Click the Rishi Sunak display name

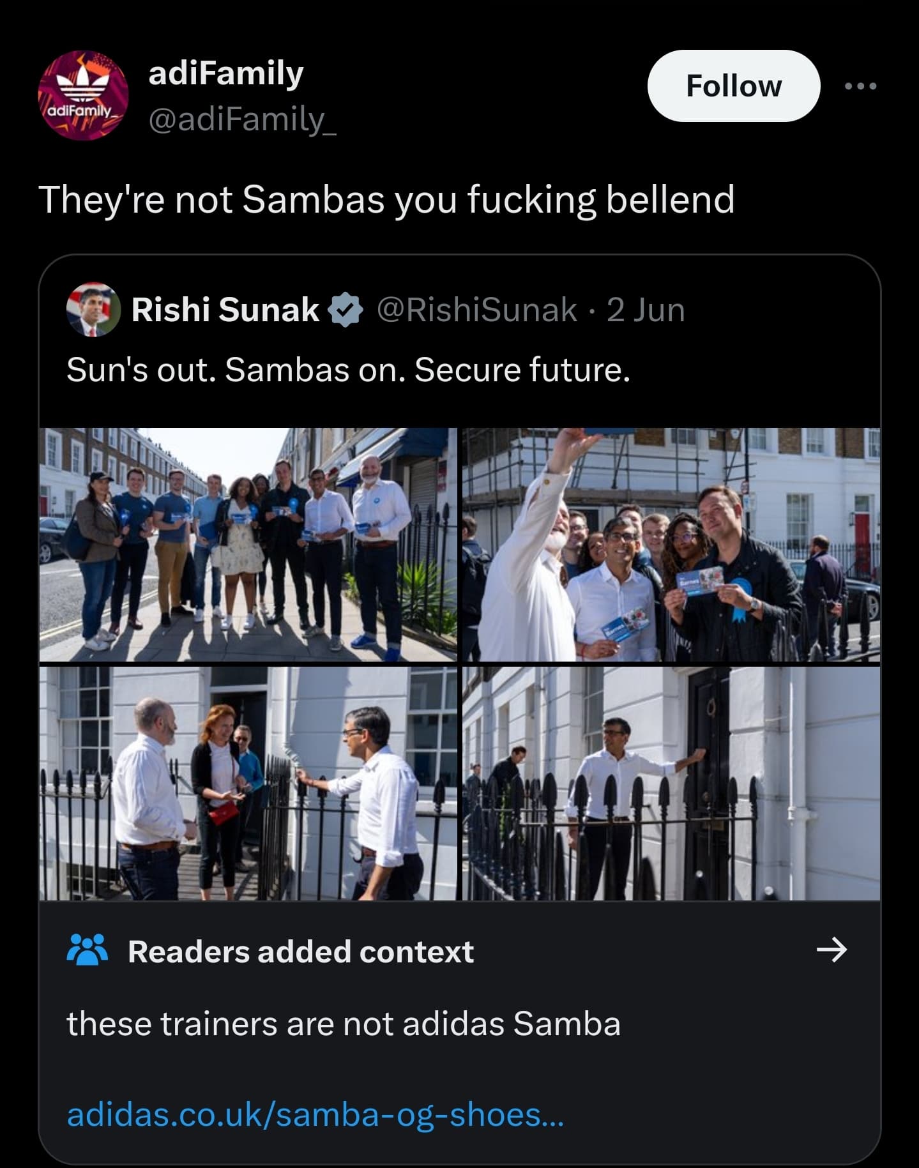[225, 310]
